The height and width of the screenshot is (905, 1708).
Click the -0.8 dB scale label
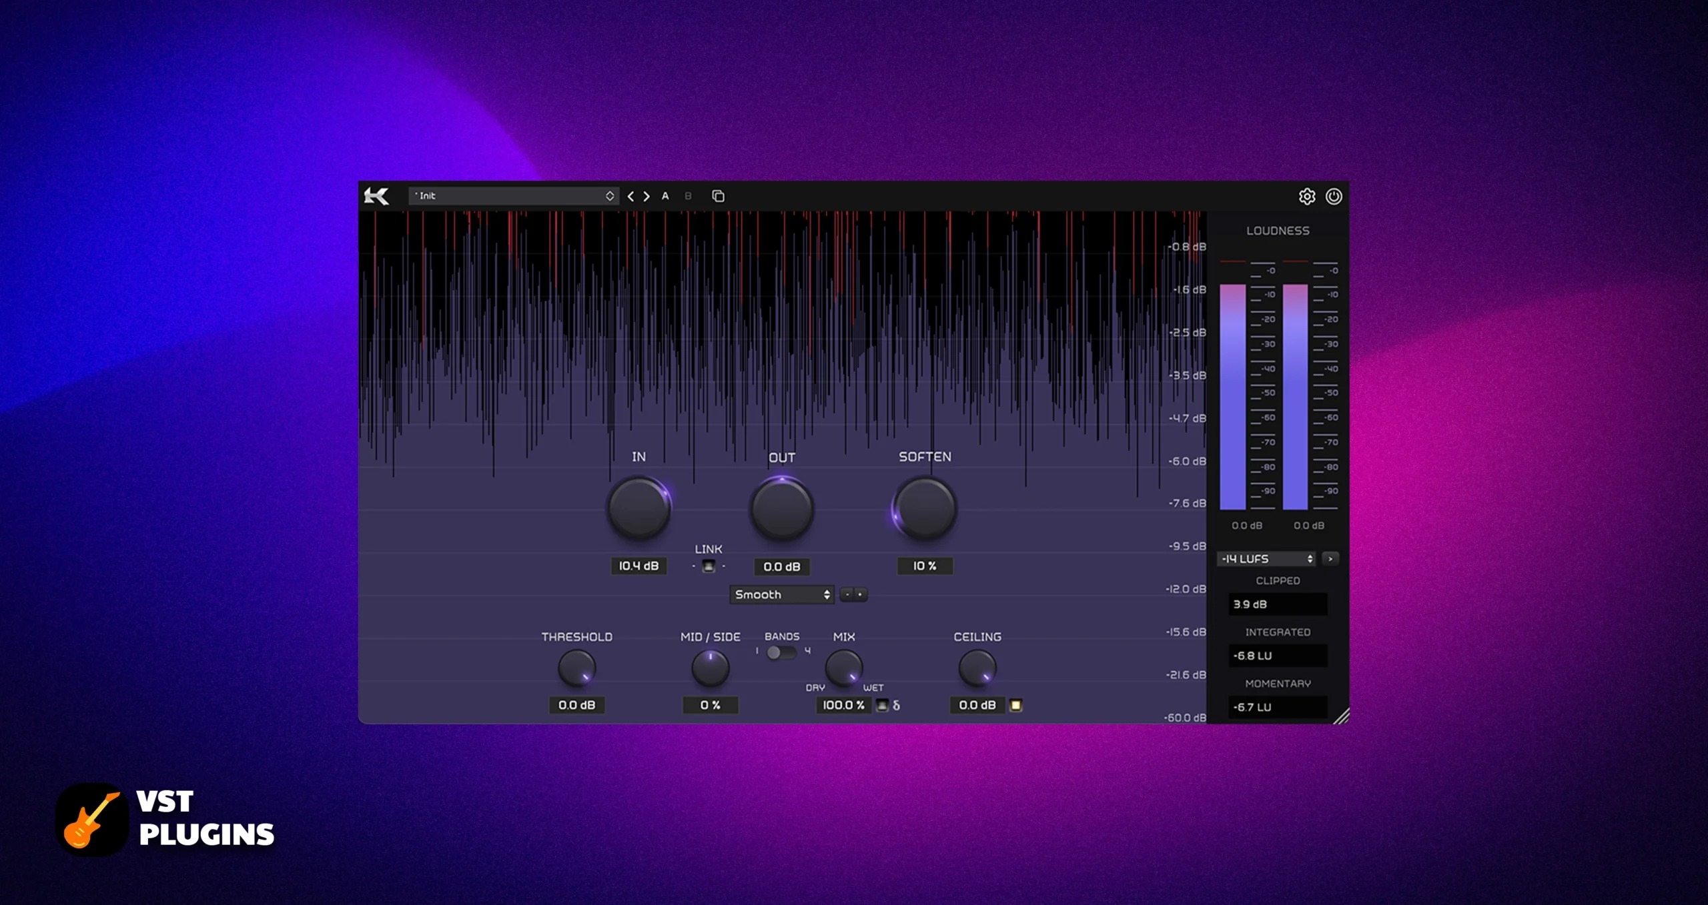[1188, 247]
